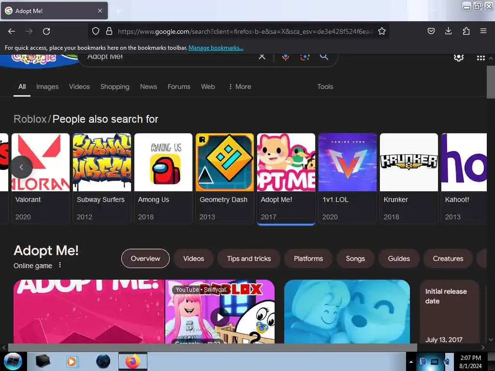Open the Firefox downloads panel
Image resolution: width=495 pixels, height=371 pixels.
coord(448,31)
